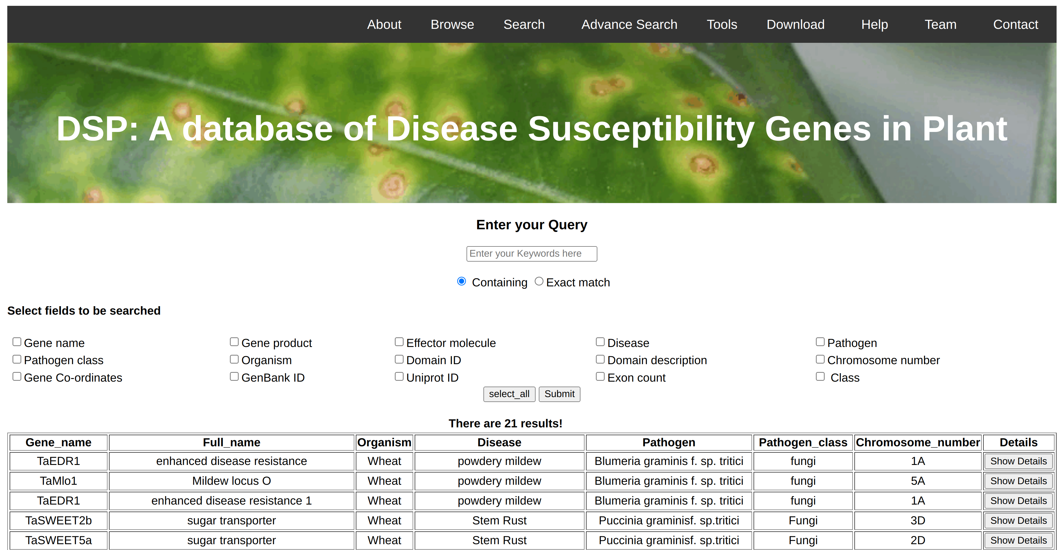Show Details for the TaMlo1 row
This screenshot has height=550, width=1063.
click(1018, 481)
